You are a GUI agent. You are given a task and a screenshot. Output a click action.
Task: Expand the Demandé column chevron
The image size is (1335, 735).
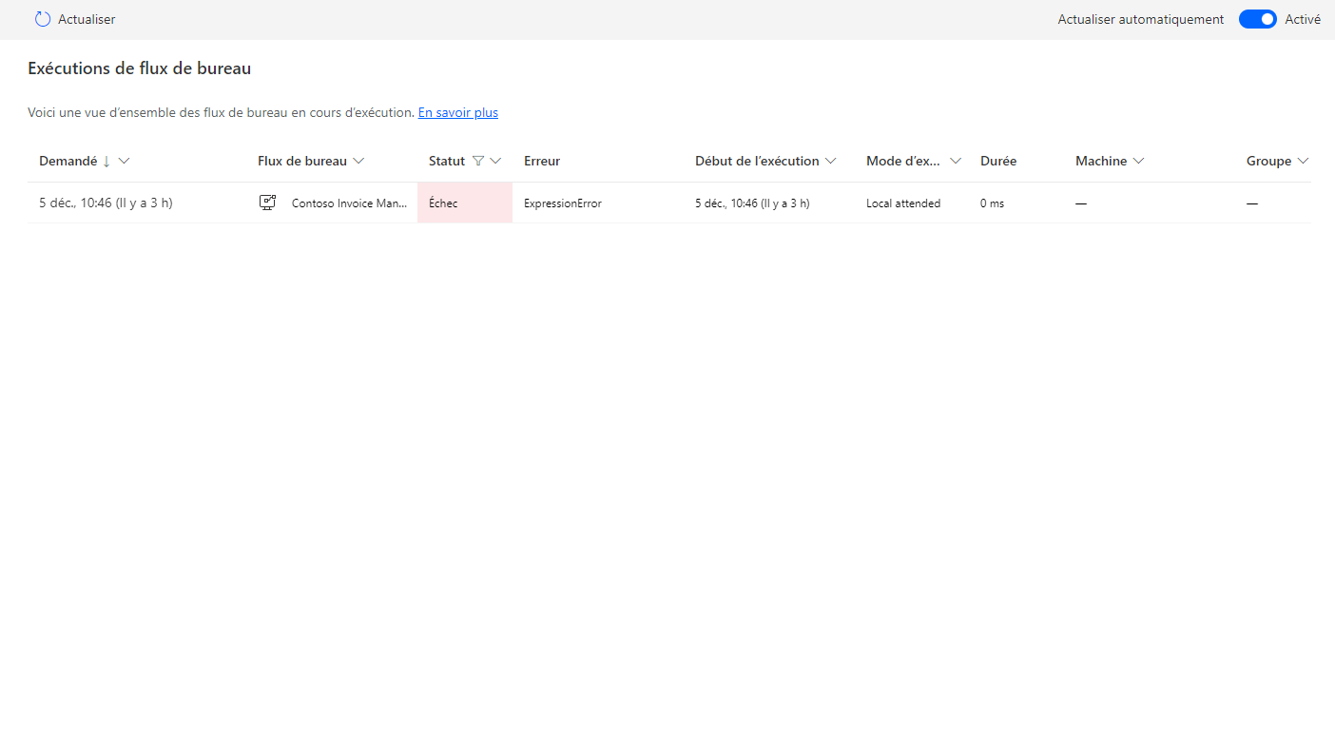pyautogui.click(x=124, y=161)
